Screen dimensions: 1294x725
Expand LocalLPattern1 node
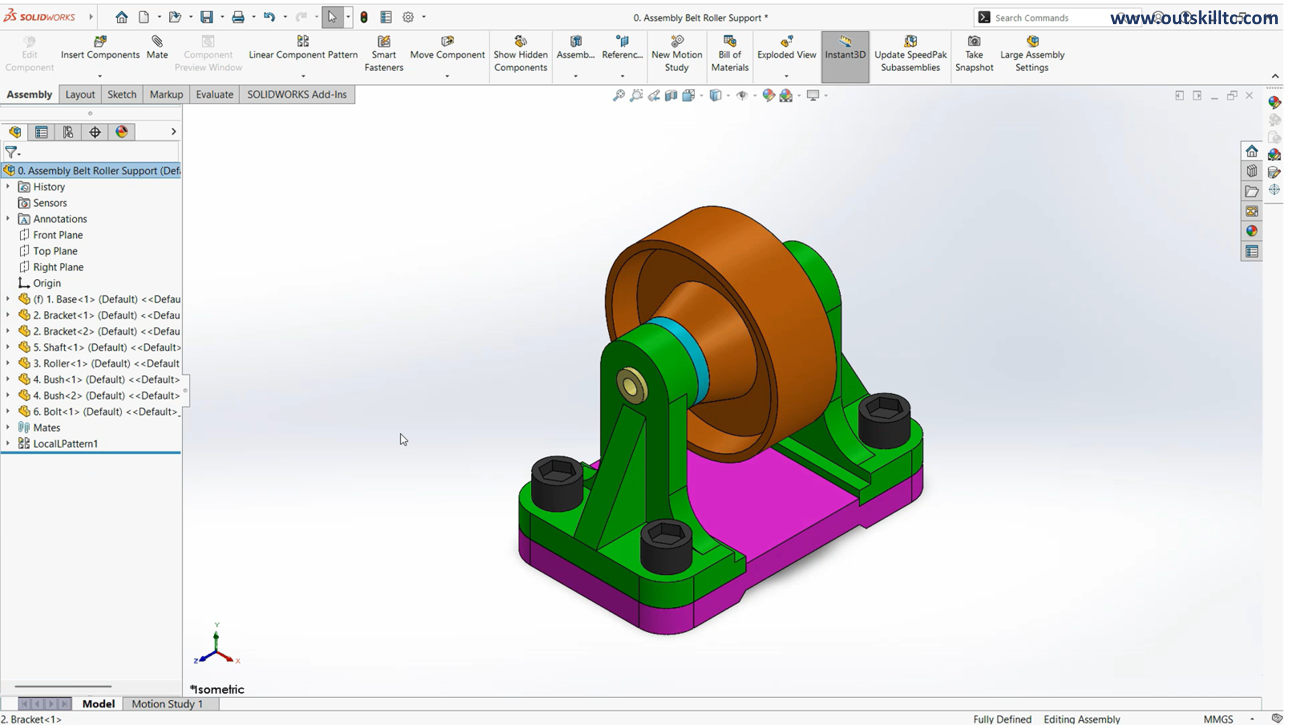point(8,444)
